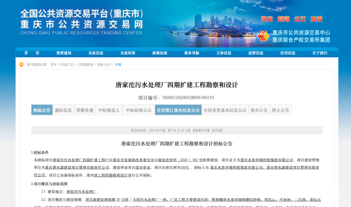Set font size to 中
351x207 pixels.
183,131
